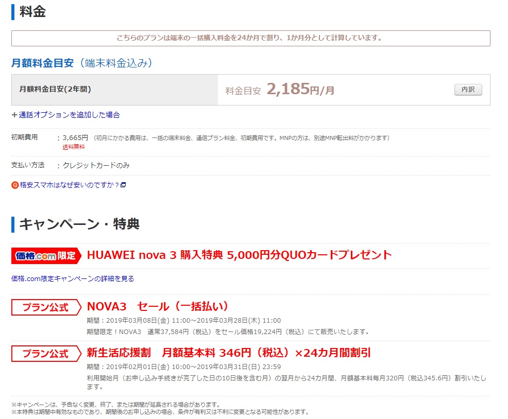Click 料金目安 label beside the price

coord(243,91)
